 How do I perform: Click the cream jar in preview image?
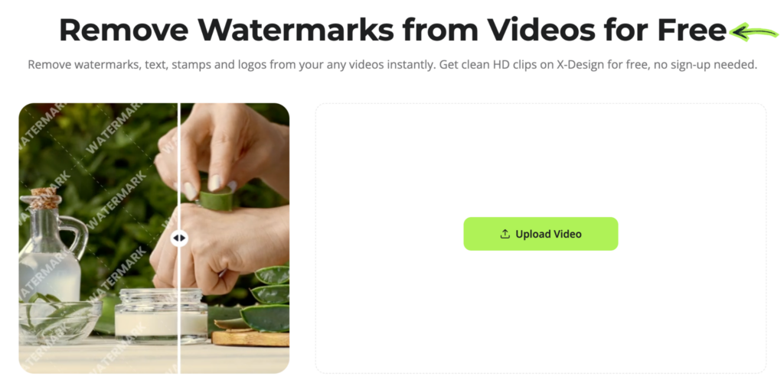pos(161,316)
